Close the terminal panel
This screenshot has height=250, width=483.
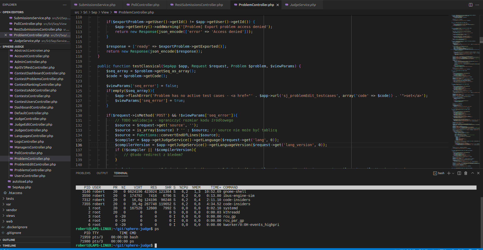click(x=478, y=173)
